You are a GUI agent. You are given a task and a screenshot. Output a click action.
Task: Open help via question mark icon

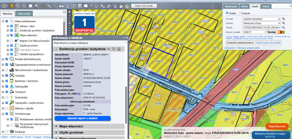91,6
